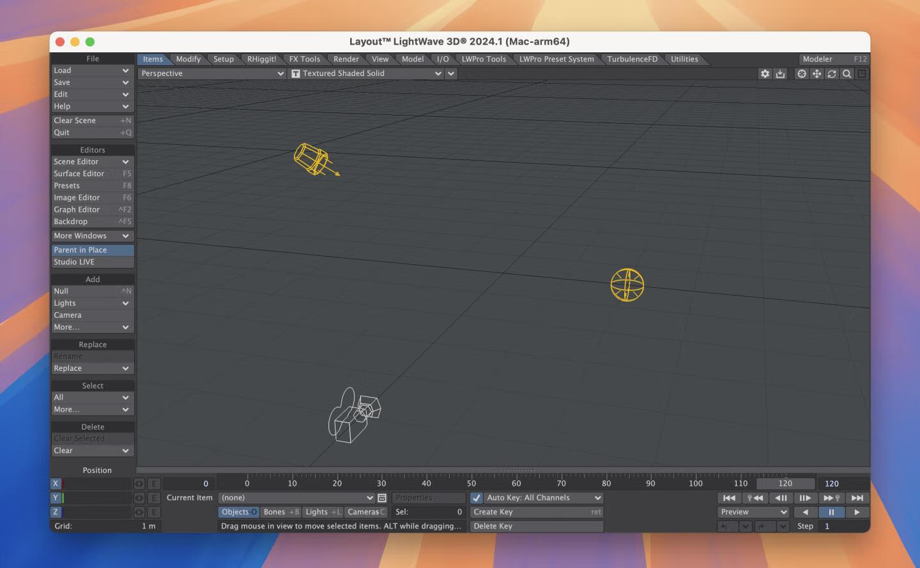
Task: Toggle Parent in Place
Action: tap(93, 250)
